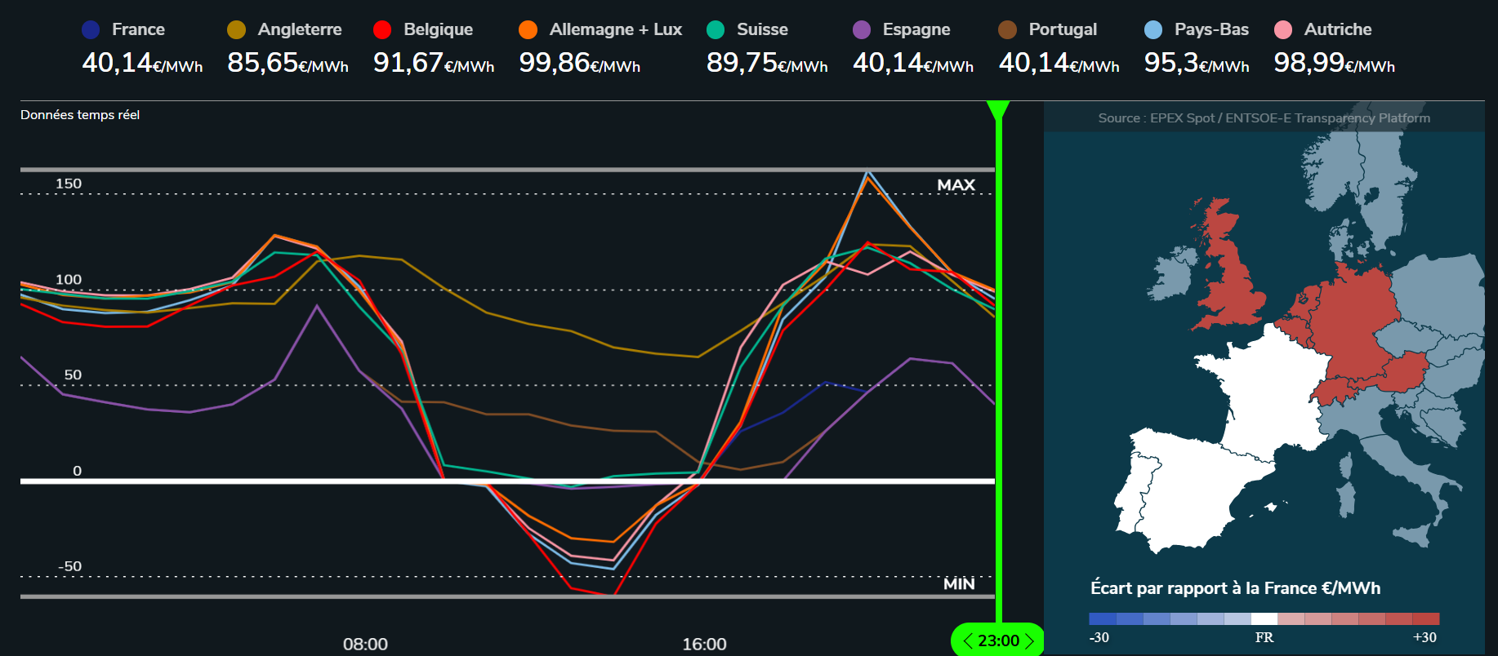
Task: Toggle the Pays-Bas series label
Action: (x=1211, y=29)
